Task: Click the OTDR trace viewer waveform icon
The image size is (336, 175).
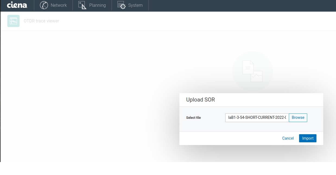Action: [13, 21]
